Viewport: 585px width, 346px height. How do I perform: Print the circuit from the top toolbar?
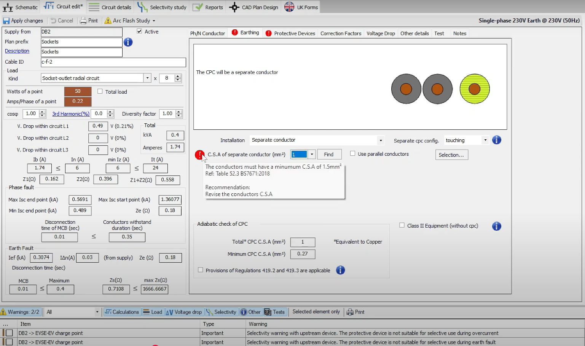89,21
